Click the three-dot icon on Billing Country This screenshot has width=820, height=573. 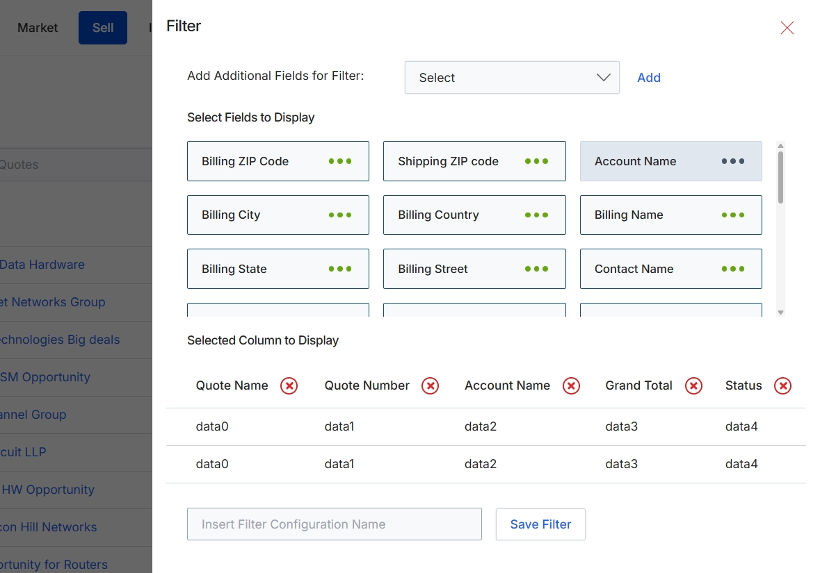[x=536, y=215]
